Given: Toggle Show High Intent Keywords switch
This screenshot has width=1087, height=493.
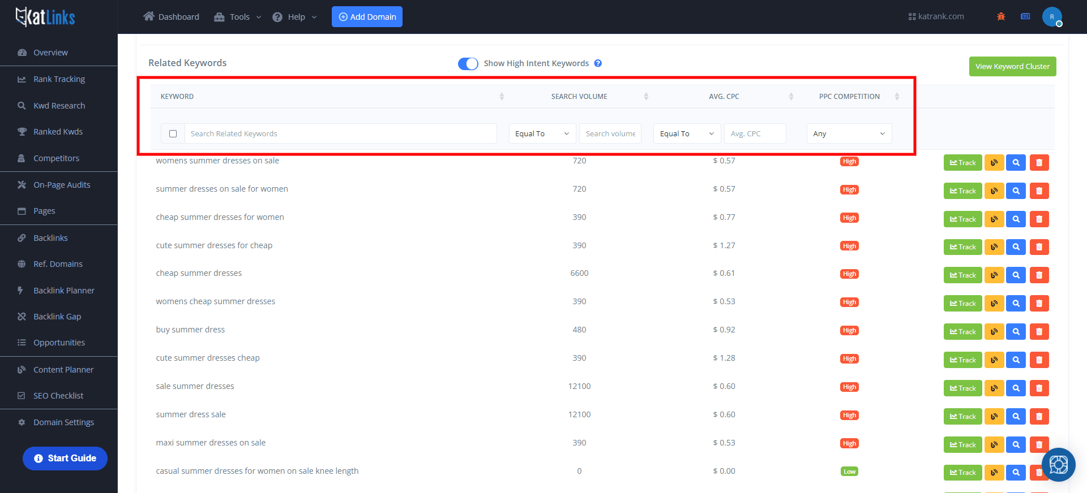Looking at the screenshot, I should pos(468,63).
